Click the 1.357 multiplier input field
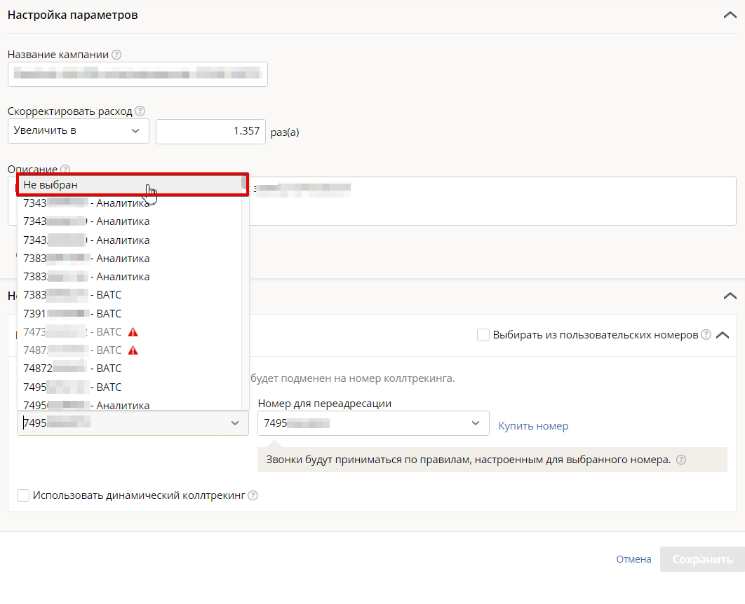Viewport: 745px width, 604px height. coord(210,131)
